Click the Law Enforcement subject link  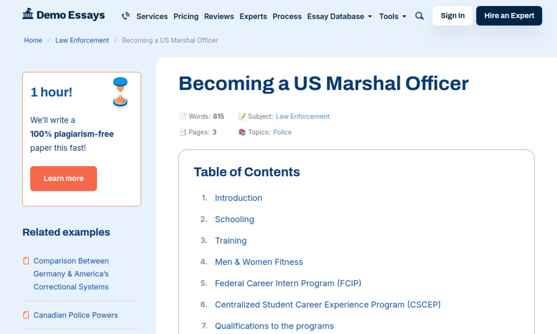point(302,117)
